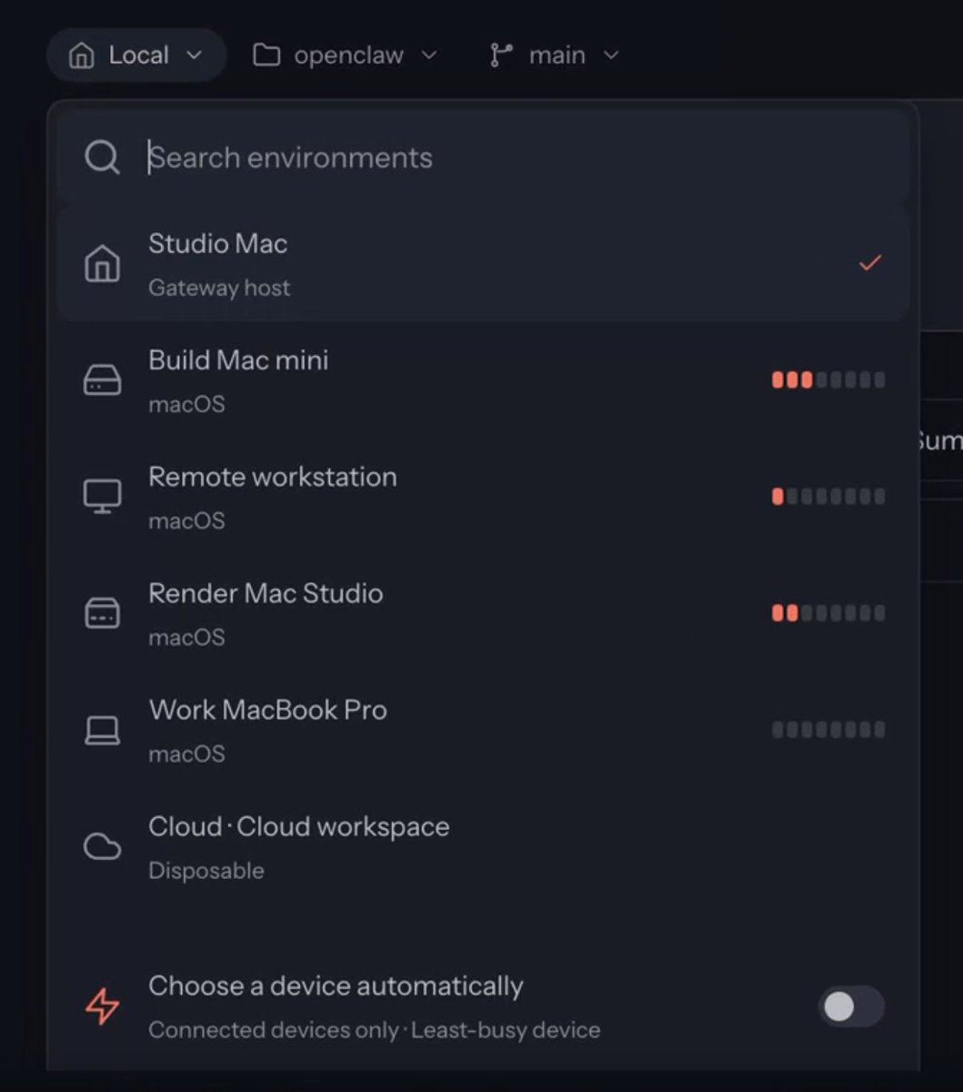Click the laptop icon for Work MacBook Pro

(102, 731)
